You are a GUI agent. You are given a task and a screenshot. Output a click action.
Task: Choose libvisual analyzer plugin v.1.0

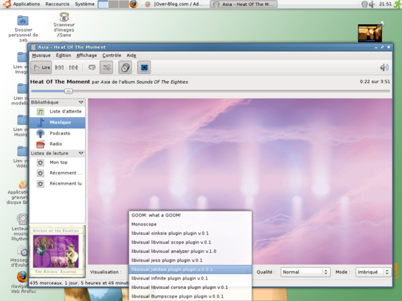click(190, 252)
